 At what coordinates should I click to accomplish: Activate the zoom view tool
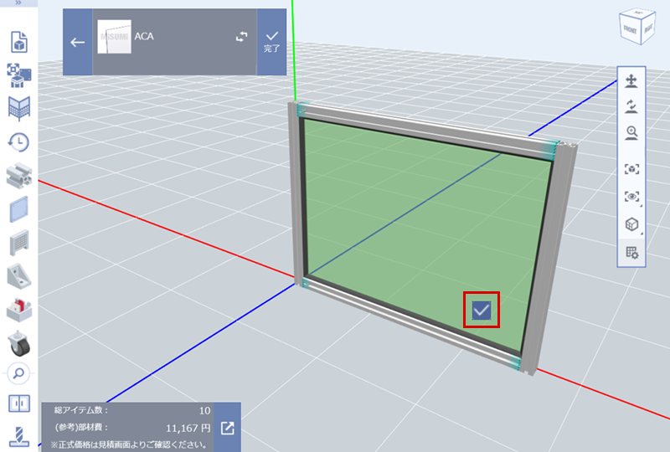[x=631, y=132]
